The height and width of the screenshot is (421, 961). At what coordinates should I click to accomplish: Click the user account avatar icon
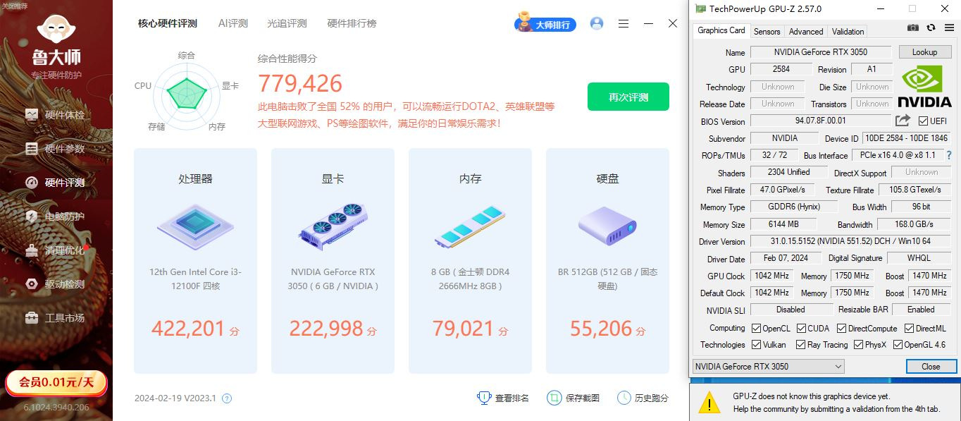pos(597,23)
